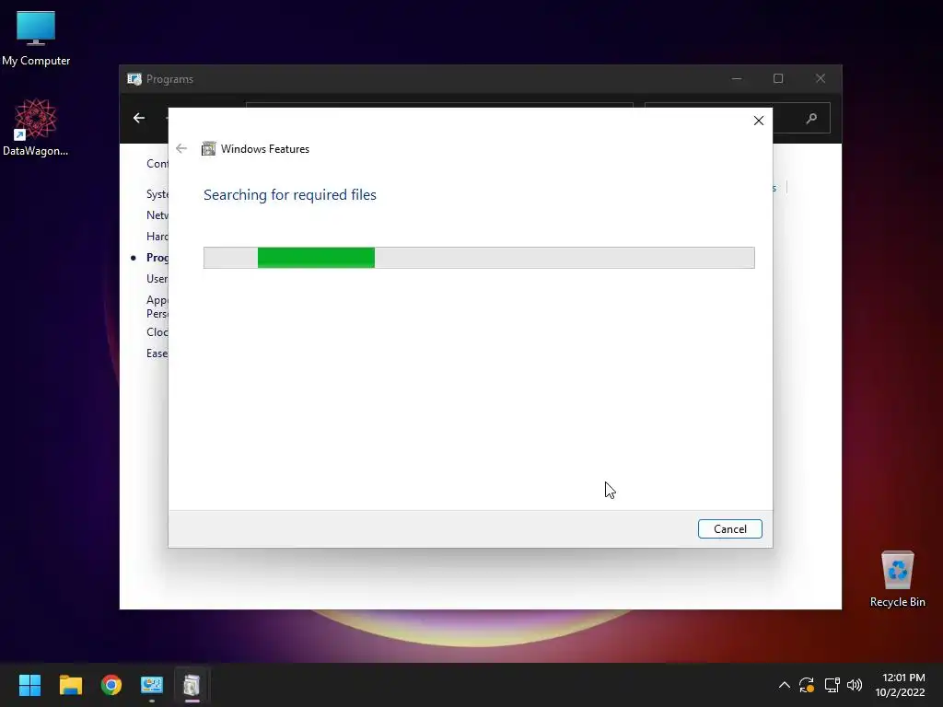The image size is (943, 707).
Task: Click the Programs window title icon
Action: pyautogui.click(x=134, y=79)
